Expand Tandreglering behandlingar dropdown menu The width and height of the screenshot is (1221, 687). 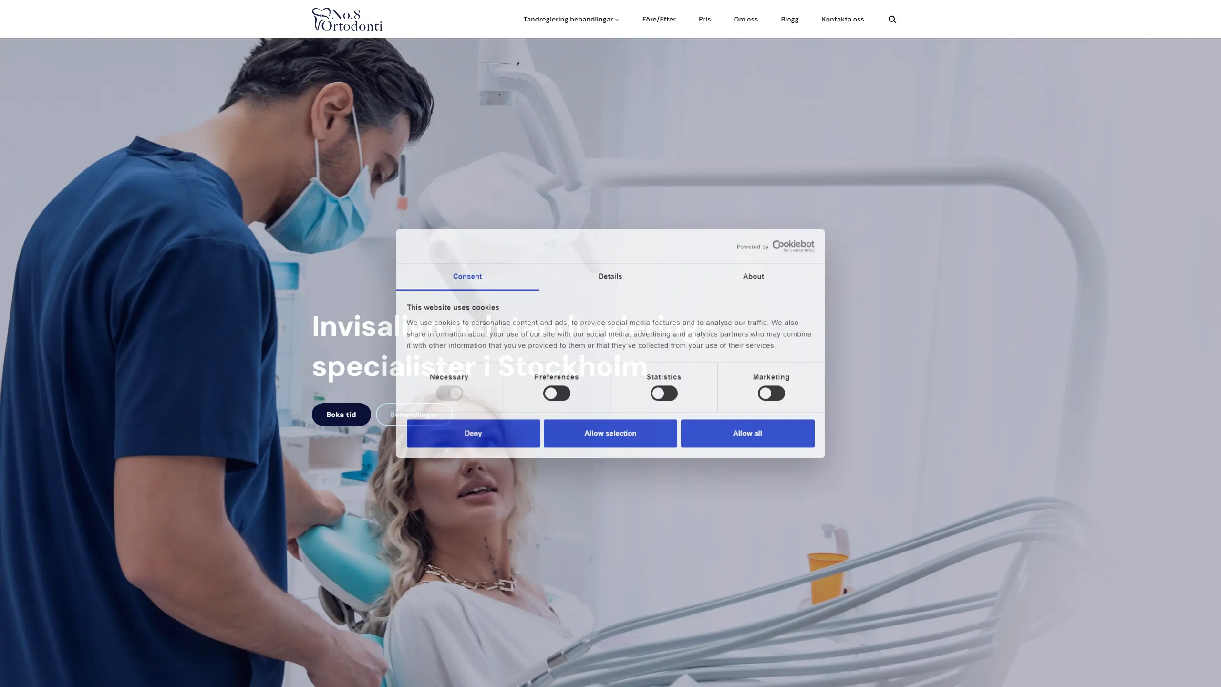pos(571,19)
